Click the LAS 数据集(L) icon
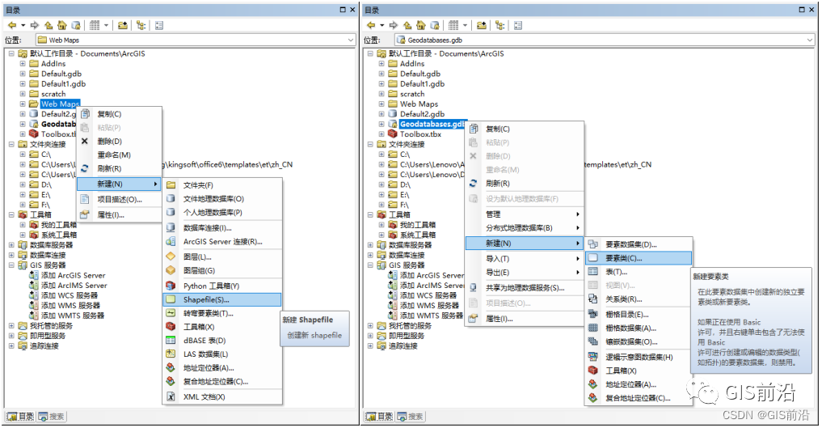Screen dimensions: 822x428 point(171,354)
